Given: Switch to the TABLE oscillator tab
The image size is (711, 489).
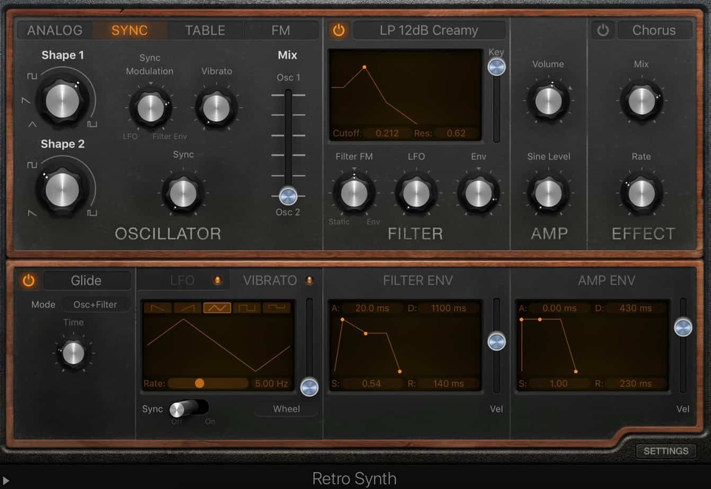Looking at the screenshot, I should (x=205, y=30).
